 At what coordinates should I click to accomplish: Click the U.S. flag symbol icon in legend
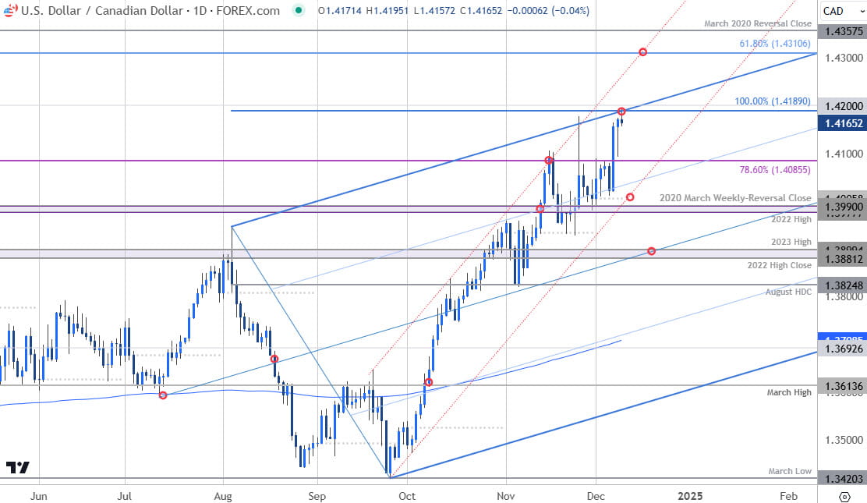9,11
